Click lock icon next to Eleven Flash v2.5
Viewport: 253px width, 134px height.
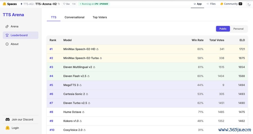click(x=89, y=76)
